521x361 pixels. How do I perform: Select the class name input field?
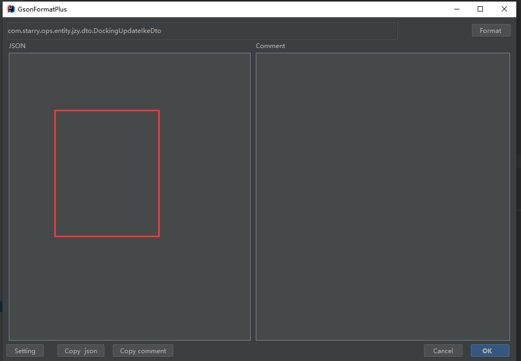pos(202,30)
